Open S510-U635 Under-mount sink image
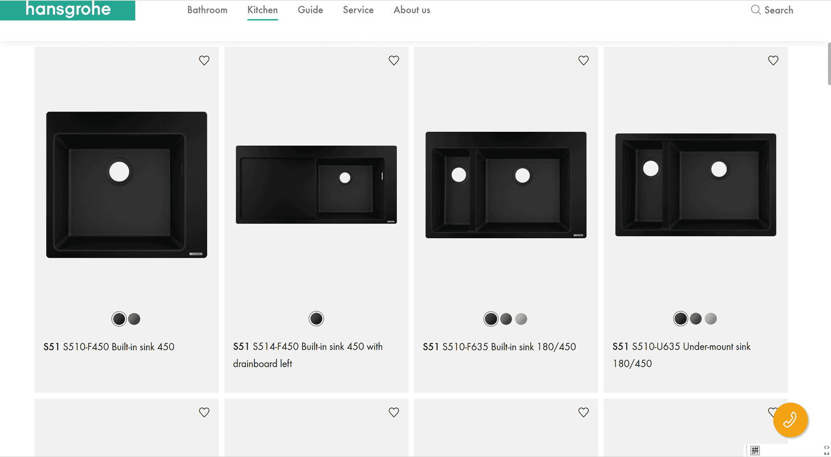This screenshot has height=457, width=831. pyautogui.click(x=695, y=185)
